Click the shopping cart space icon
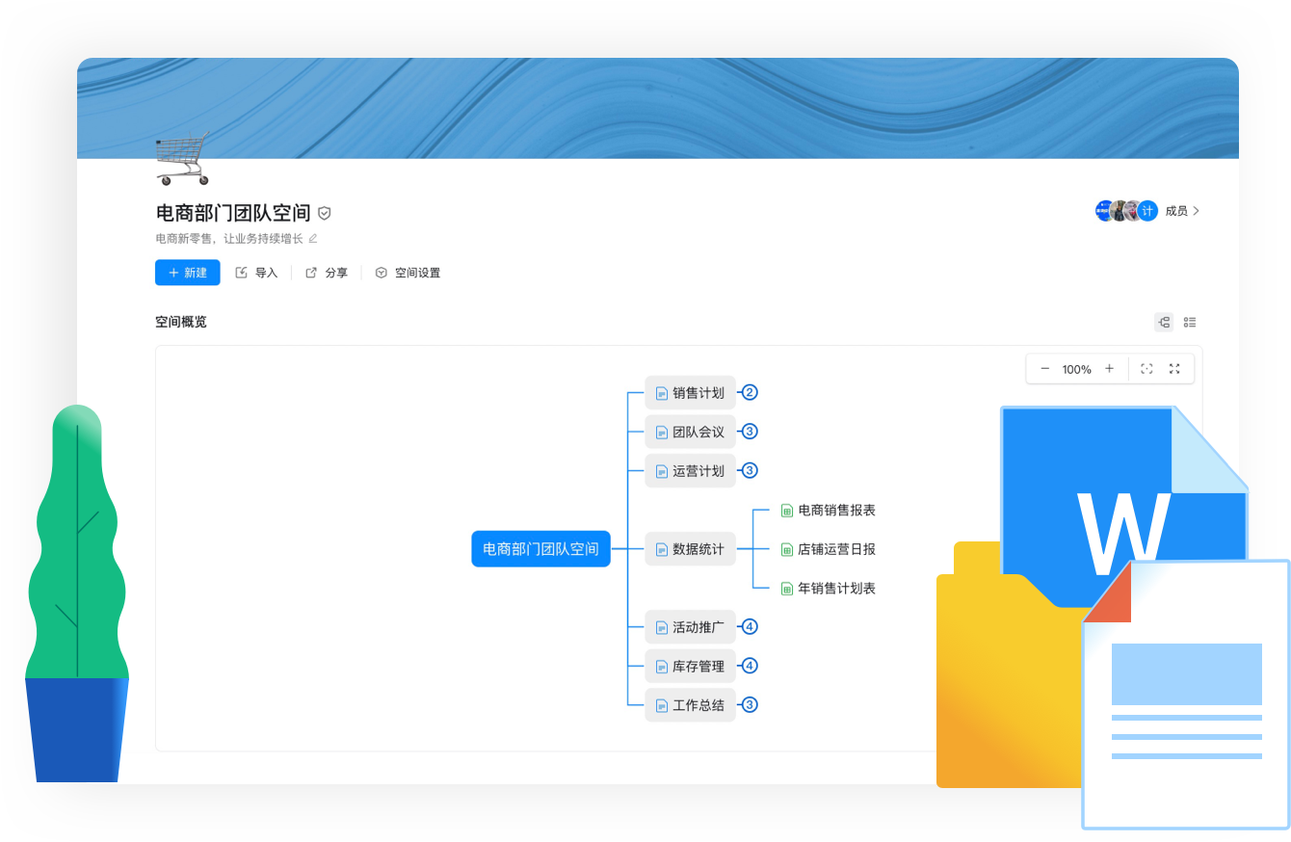This screenshot has height=842, width=1291. point(182,159)
